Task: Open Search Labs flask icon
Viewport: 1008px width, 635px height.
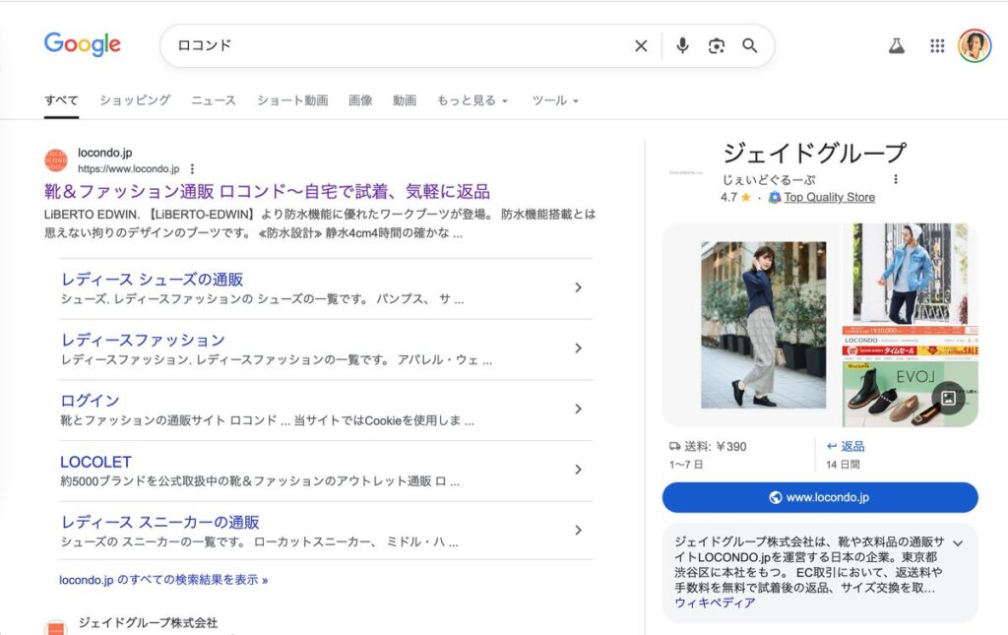Action: click(896, 45)
